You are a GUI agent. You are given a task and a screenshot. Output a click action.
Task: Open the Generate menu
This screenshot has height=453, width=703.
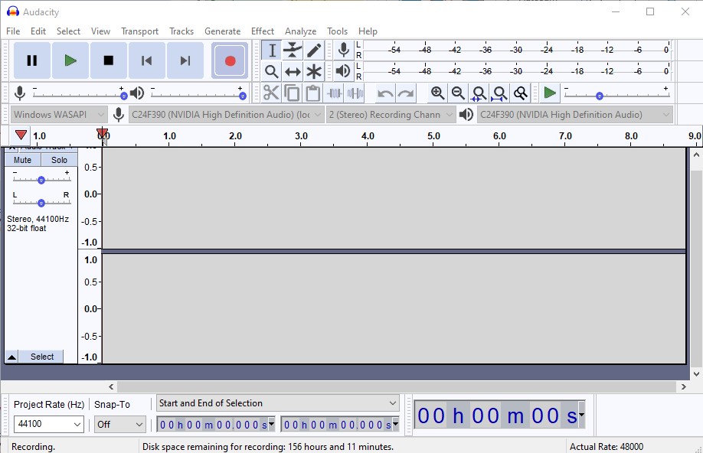[x=223, y=31]
